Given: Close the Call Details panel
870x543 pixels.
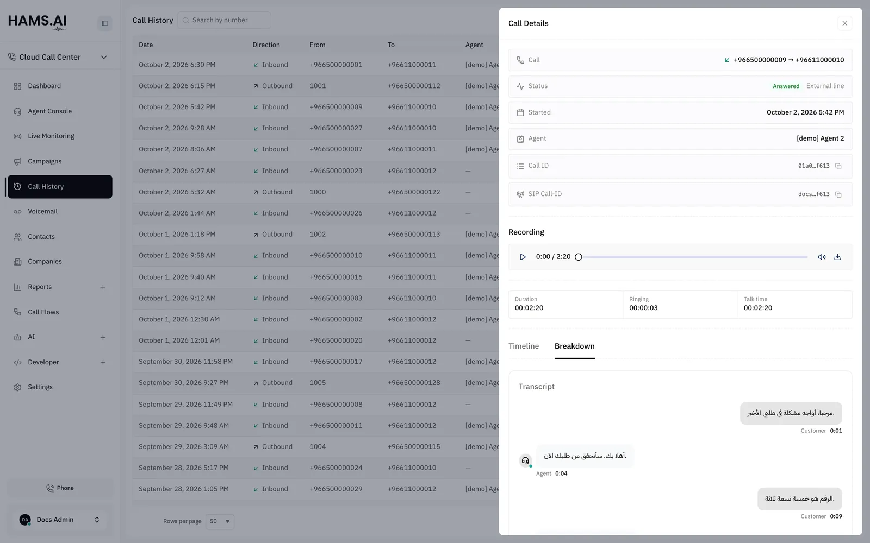Looking at the screenshot, I should pos(844,23).
